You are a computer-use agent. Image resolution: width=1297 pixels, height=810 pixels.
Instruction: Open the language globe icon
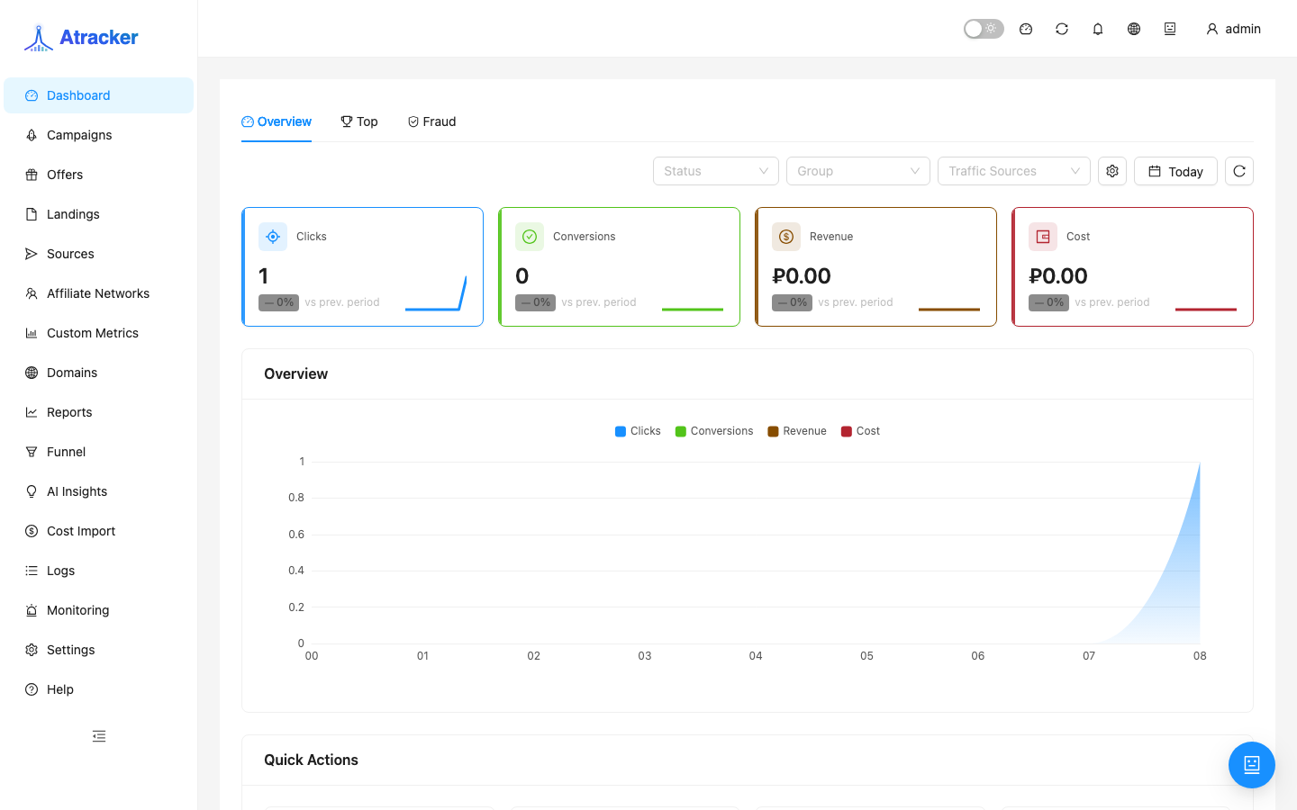pyautogui.click(x=1134, y=29)
